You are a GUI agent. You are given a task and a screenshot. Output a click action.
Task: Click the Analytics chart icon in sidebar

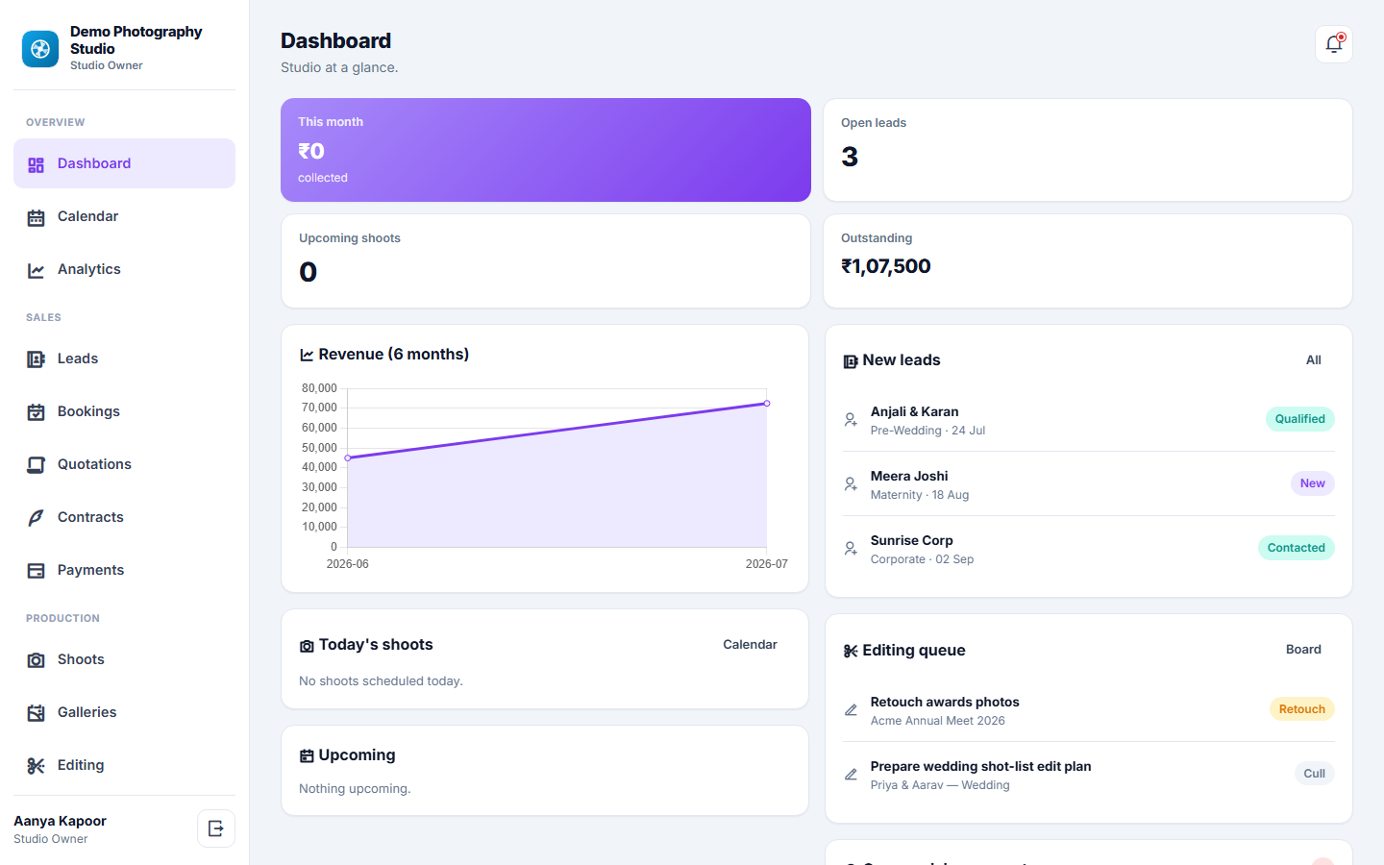click(x=37, y=270)
